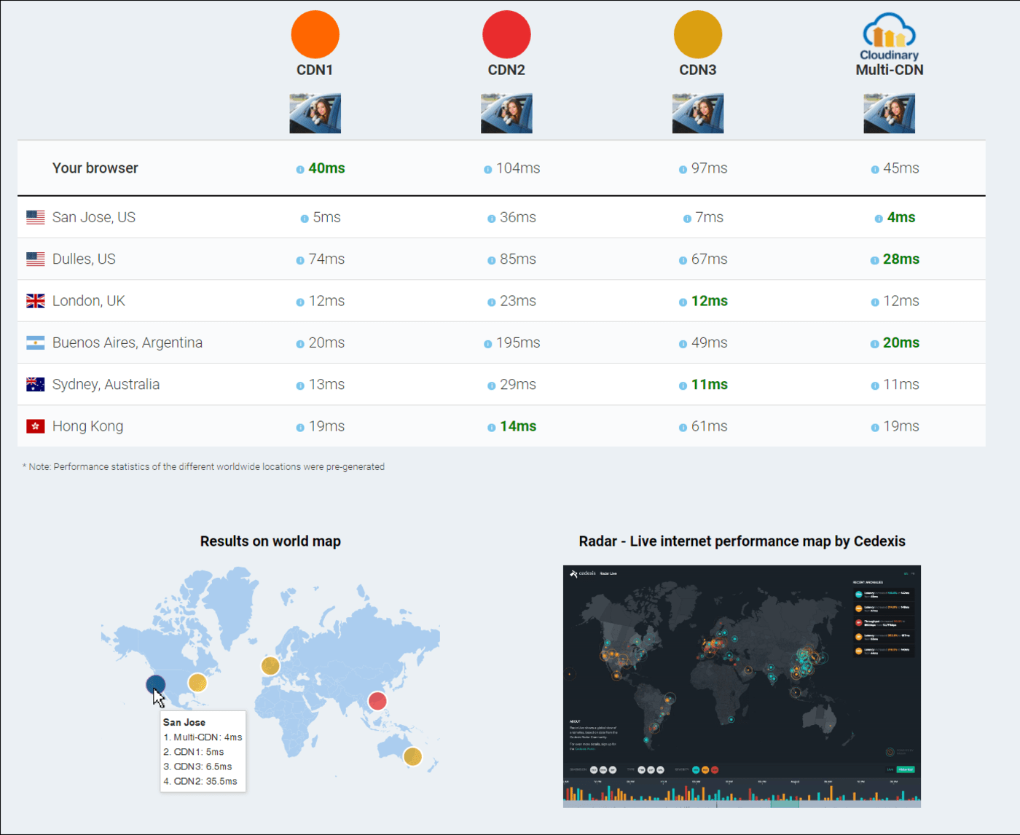The width and height of the screenshot is (1020, 835).
Task: Click the green 20ms Buenos Aires Multi-CDN value
Action: click(901, 342)
